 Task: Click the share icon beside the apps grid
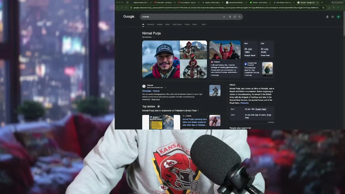327,17
